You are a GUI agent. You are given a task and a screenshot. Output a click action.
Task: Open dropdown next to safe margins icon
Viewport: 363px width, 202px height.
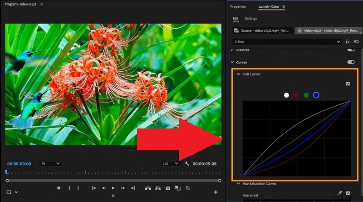click(x=16, y=192)
